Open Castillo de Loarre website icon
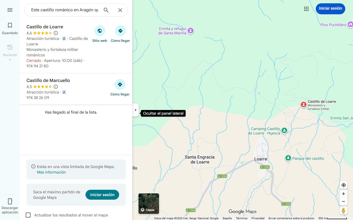This screenshot has width=353, height=220. click(x=100, y=31)
